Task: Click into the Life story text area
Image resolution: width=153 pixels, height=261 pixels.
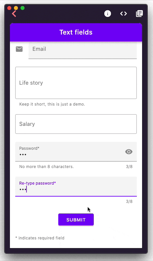Action: click(x=76, y=83)
